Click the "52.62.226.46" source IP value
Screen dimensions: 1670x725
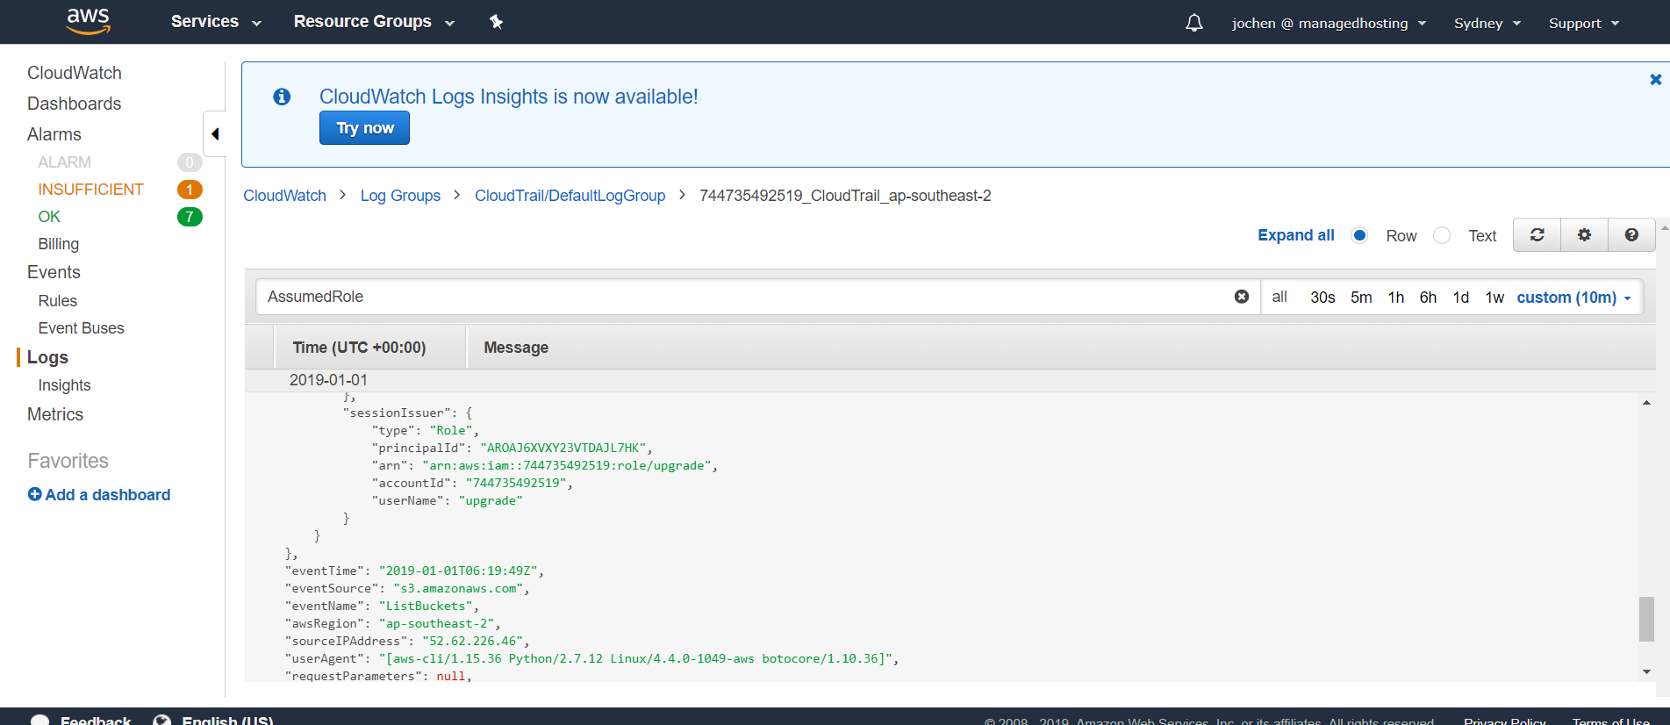472,641
